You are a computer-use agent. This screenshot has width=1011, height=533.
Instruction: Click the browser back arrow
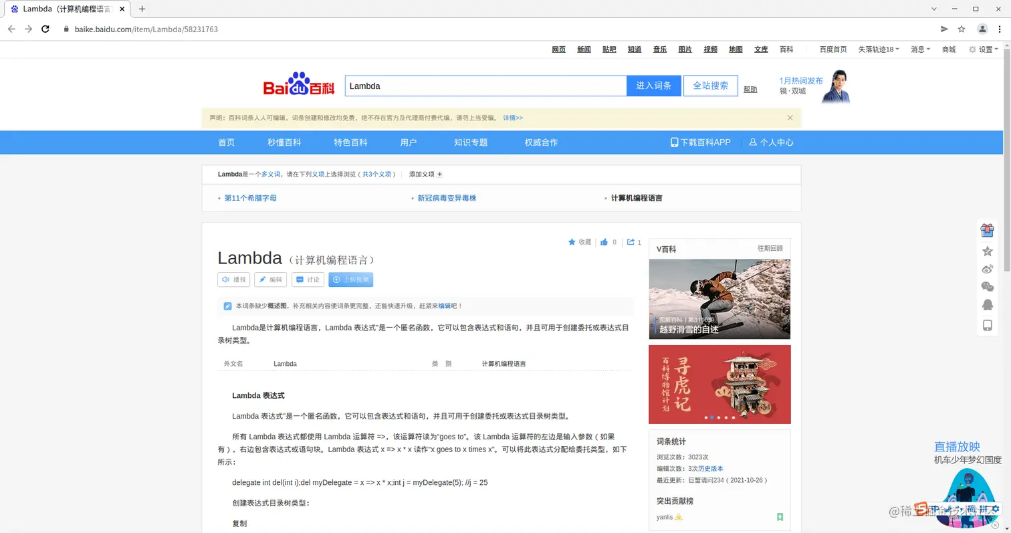point(11,29)
